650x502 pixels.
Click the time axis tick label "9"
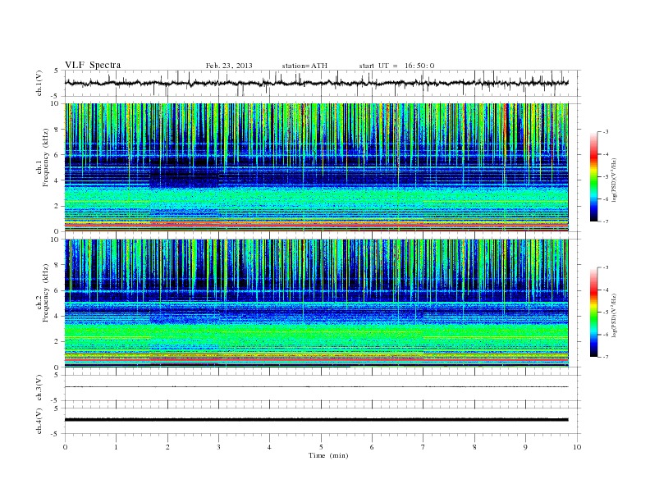525,447
